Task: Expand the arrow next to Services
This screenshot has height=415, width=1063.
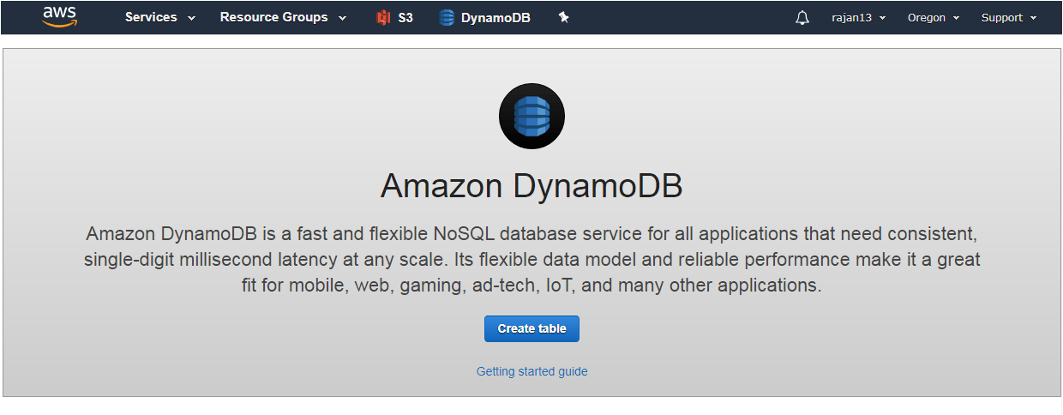Action: coord(191,18)
